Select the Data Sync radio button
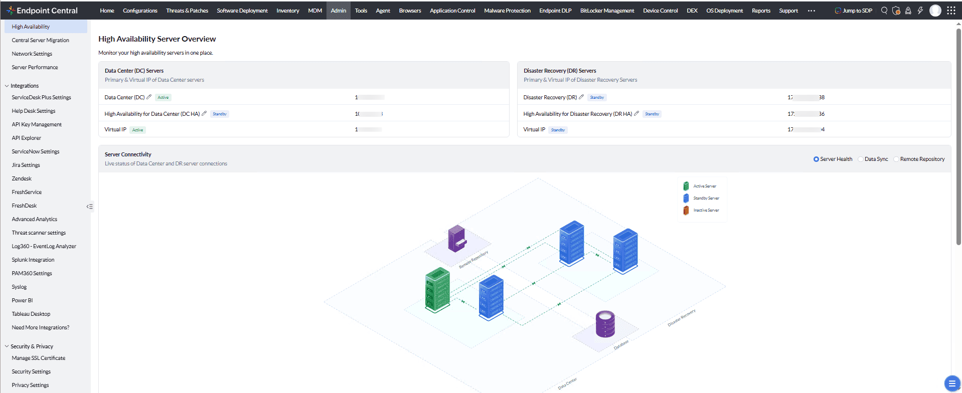Screen dimensions: 962x393 861,159
